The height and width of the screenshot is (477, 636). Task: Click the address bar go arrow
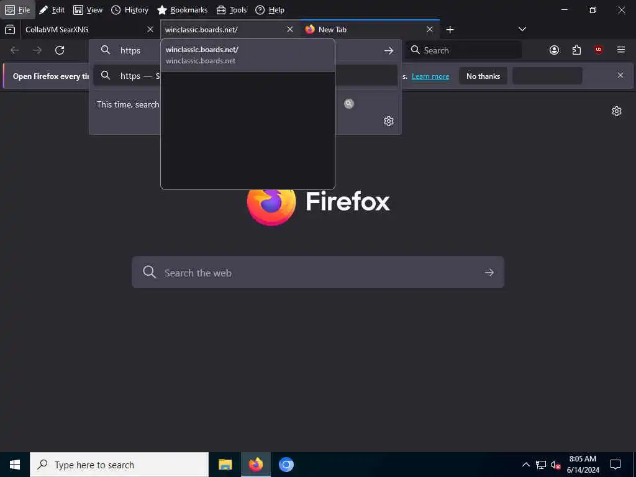pos(389,50)
